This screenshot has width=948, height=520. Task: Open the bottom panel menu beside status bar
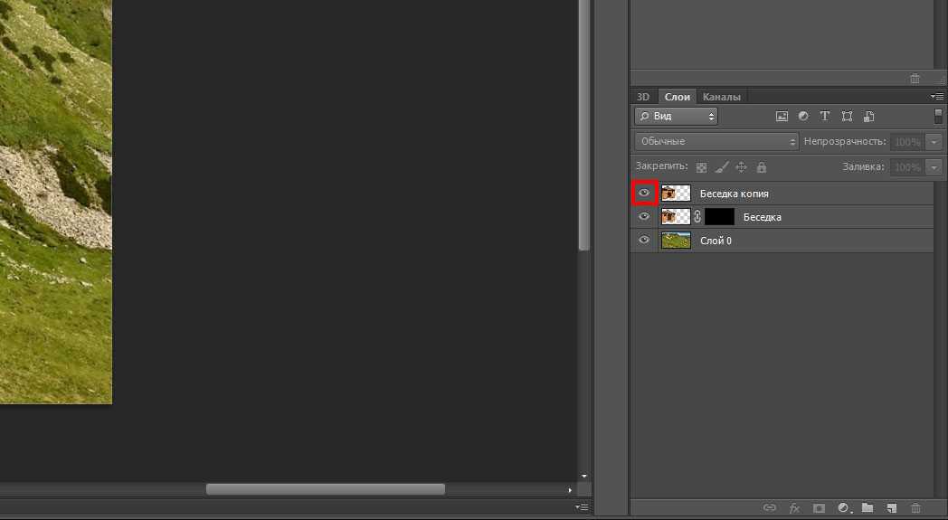click(x=582, y=506)
